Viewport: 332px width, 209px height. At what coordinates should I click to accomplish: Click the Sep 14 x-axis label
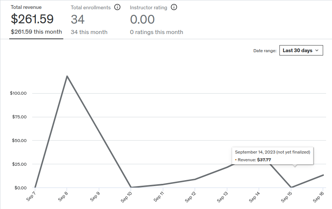(255, 197)
